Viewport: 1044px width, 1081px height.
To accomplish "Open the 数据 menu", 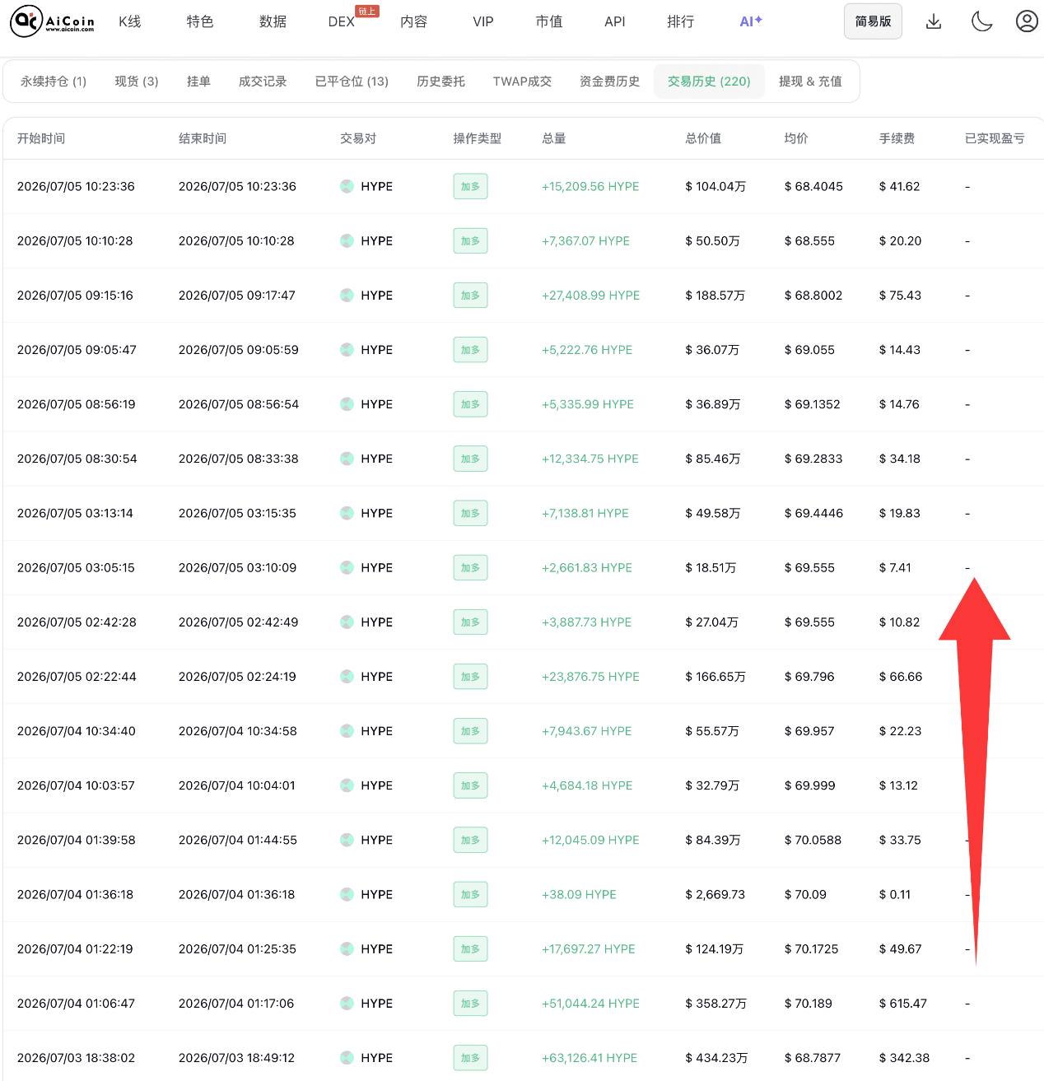I will pyautogui.click(x=273, y=21).
